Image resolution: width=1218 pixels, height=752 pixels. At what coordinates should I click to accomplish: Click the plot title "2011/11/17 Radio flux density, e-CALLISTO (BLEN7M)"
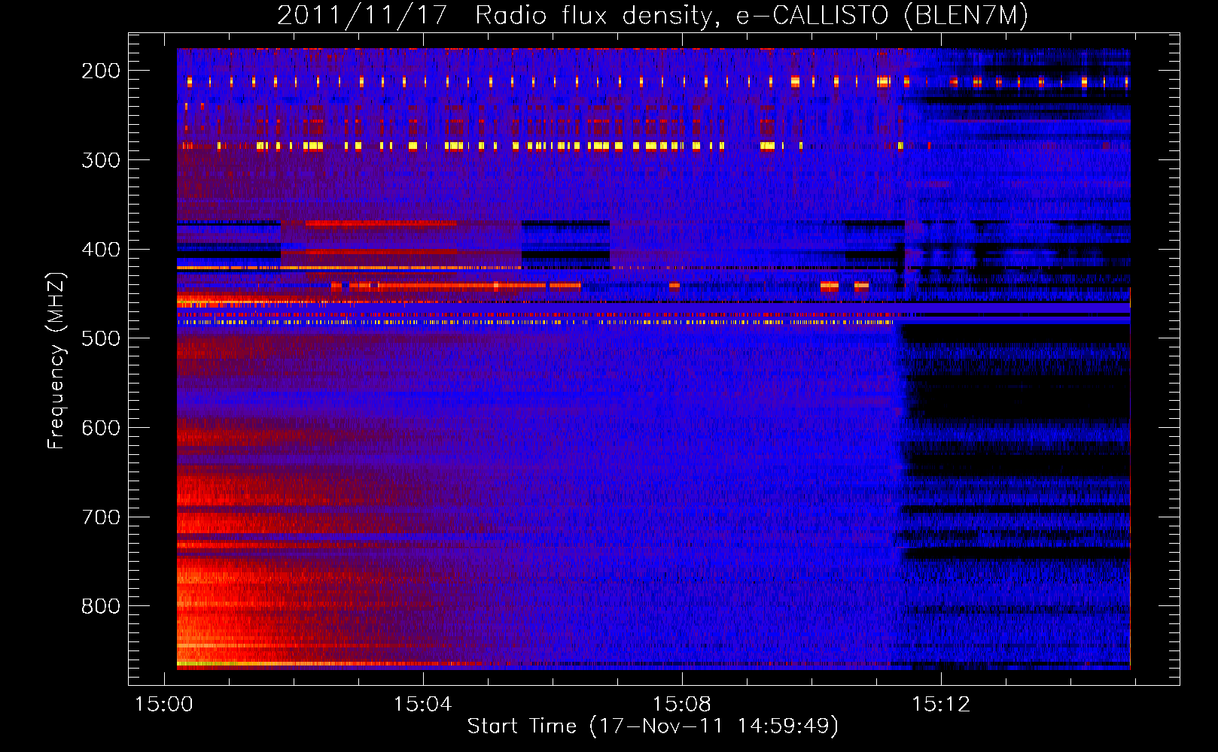653,16
